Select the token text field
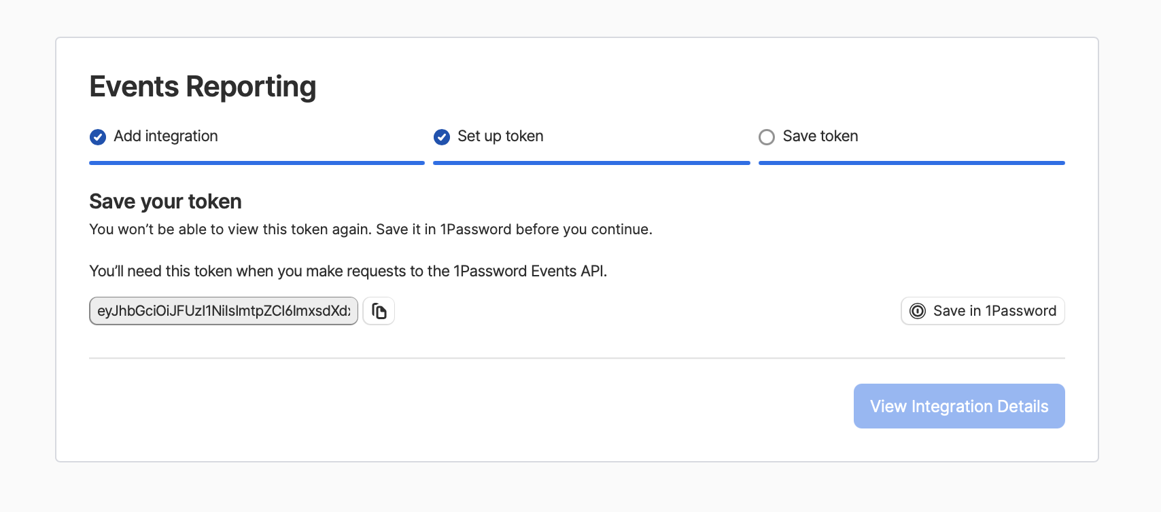Image resolution: width=1161 pixels, height=512 pixels. tap(224, 311)
